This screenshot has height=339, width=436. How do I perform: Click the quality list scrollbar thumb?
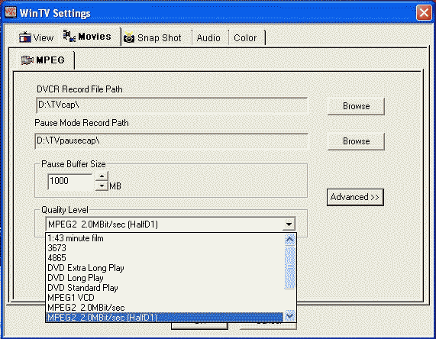coord(289,267)
